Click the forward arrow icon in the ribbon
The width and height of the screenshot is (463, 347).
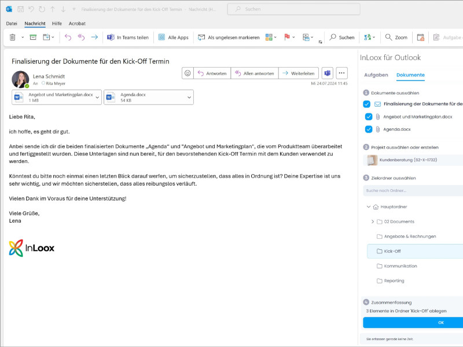pyautogui.click(x=94, y=37)
